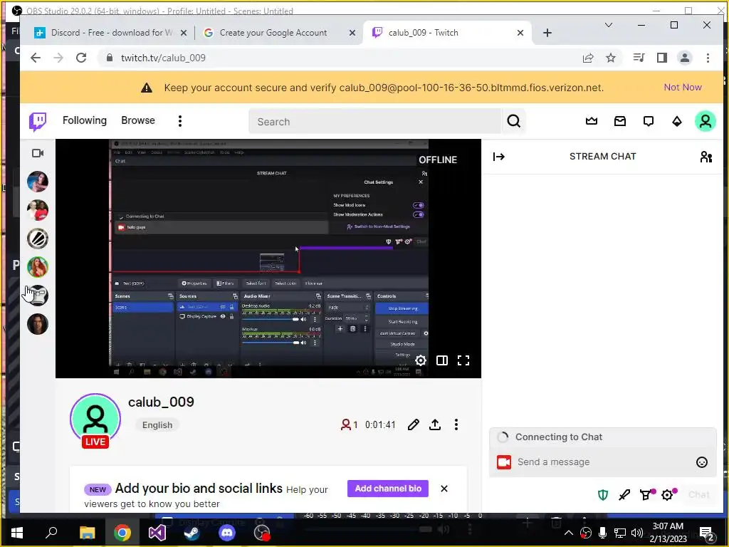
Task: Open channel more options dots
Action: coord(456,424)
